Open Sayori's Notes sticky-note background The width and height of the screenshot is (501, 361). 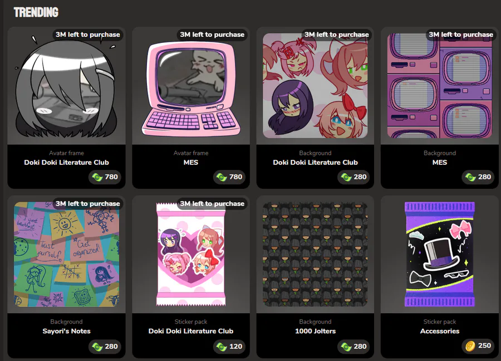[x=66, y=254]
